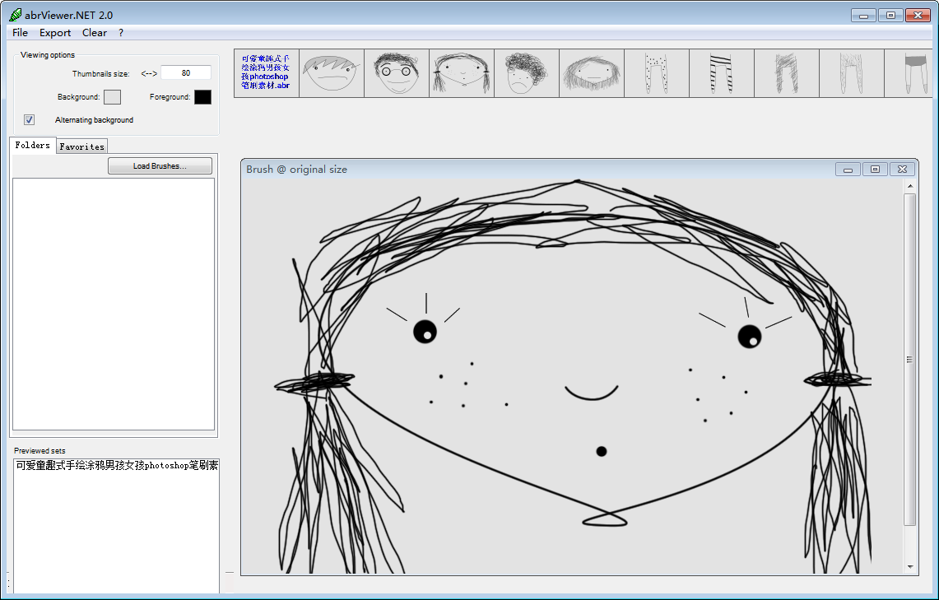The width and height of the screenshot is (939, 600).
Task: Click scroll down arrow in Brush window
Action: pos(910,566)
